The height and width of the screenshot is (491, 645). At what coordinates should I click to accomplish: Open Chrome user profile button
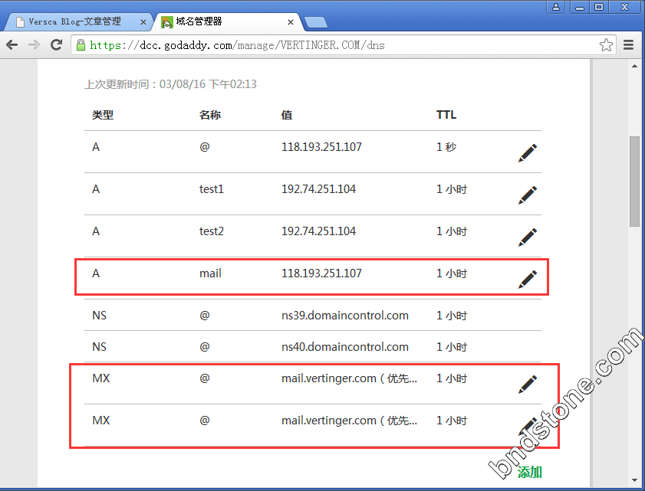(x=556, y=7)
